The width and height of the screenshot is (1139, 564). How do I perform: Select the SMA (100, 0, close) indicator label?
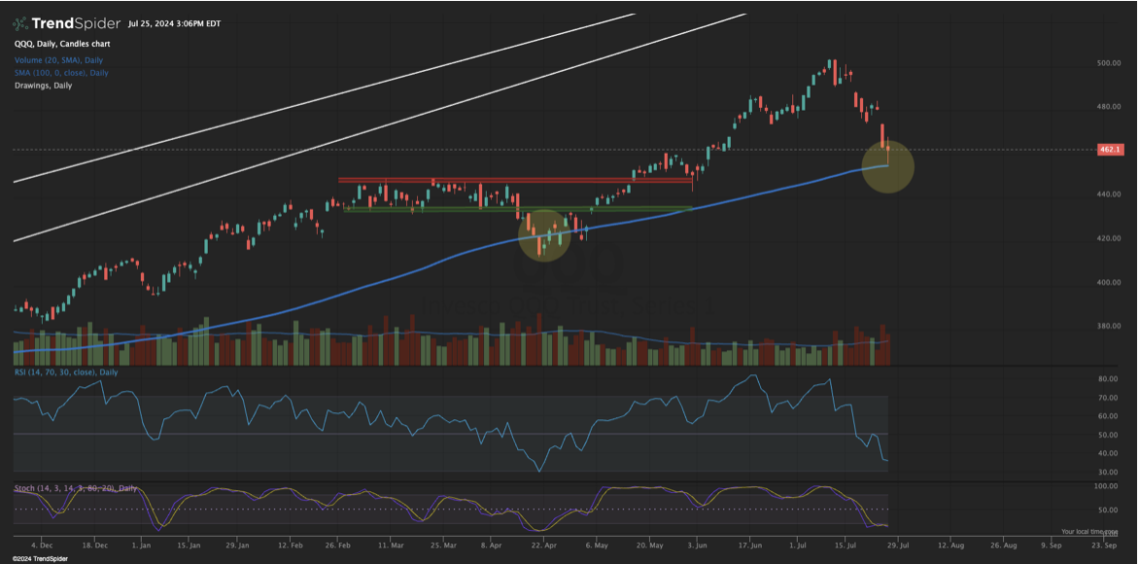tap(63, 71)
